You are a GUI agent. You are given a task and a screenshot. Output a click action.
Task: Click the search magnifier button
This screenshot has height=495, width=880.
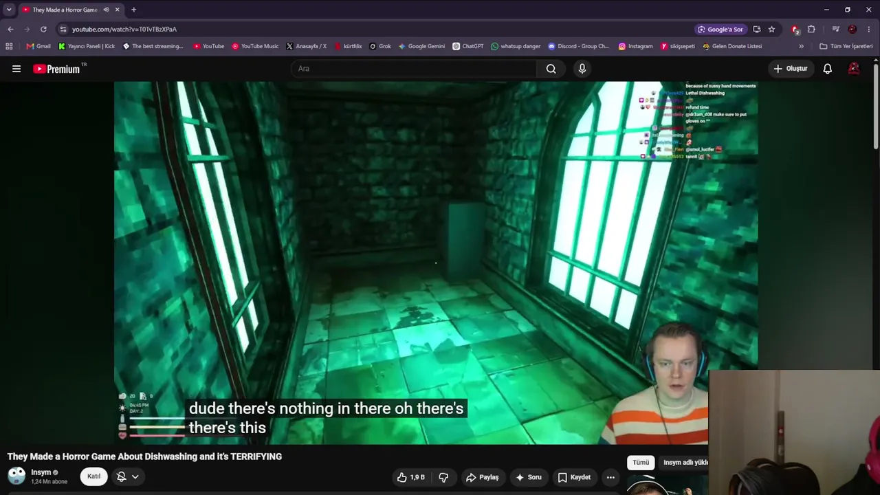[551, 69]
